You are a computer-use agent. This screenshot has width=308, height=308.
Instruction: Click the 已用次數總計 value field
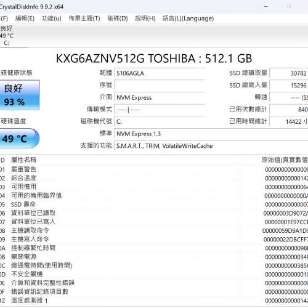point(289,110)
